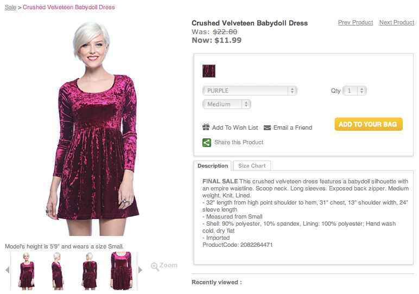Select the Description tab

coord(213,166)
